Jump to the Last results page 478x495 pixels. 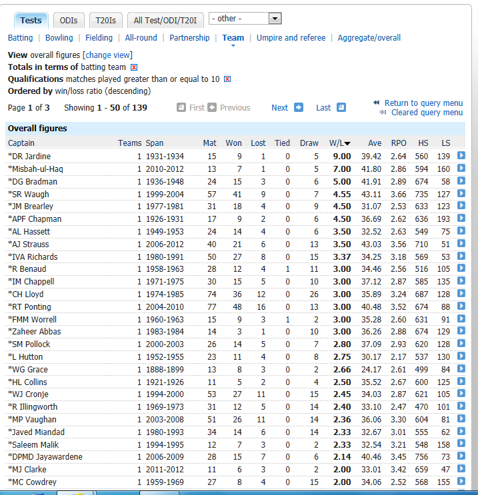click(323, 108)
